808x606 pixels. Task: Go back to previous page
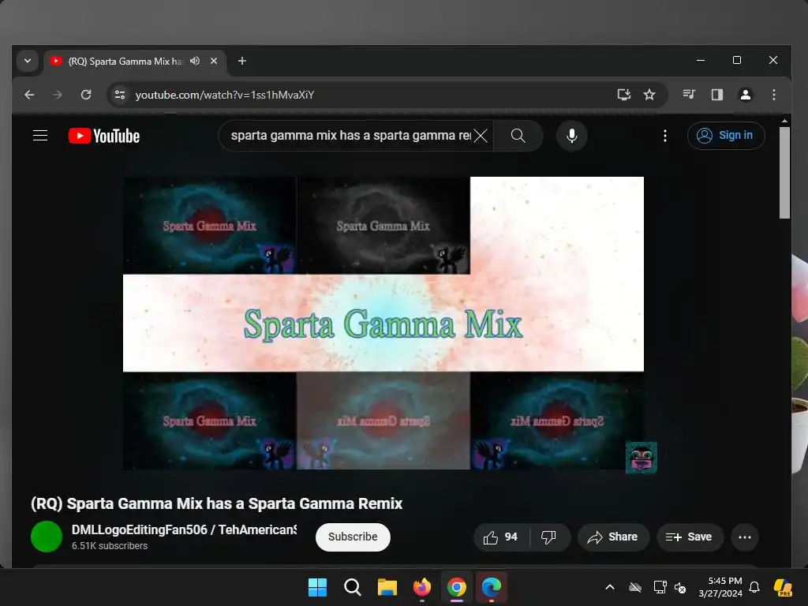[29, 95]
